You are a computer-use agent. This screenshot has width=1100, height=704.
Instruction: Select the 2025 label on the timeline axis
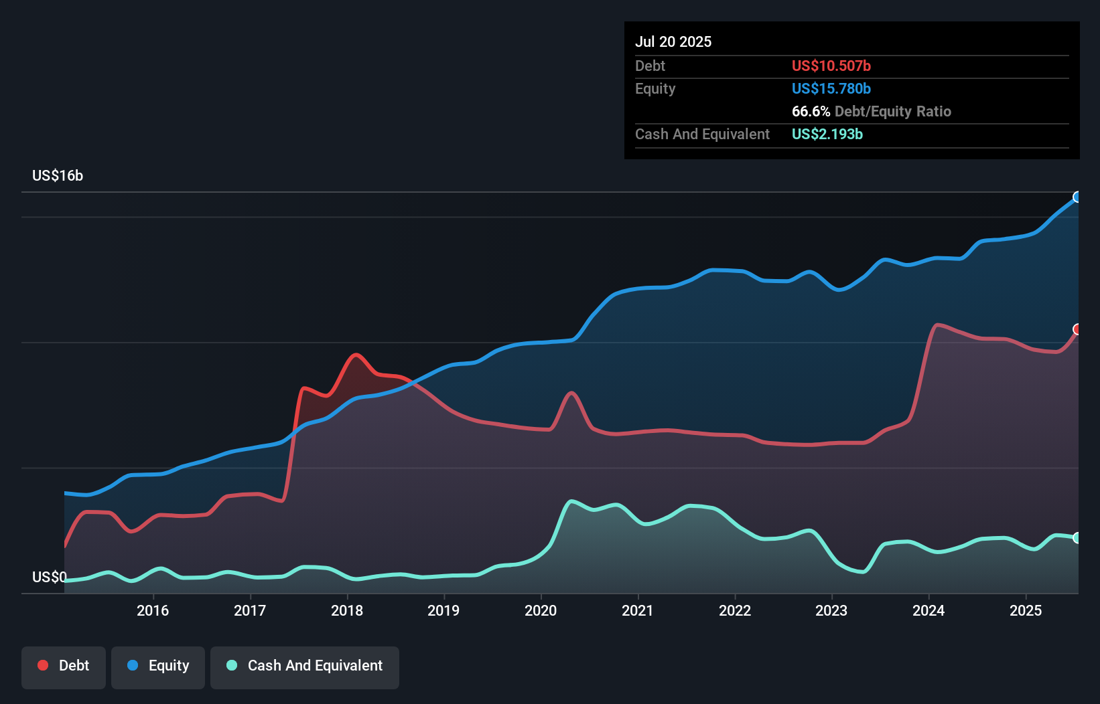click(x=1024, y=610)
